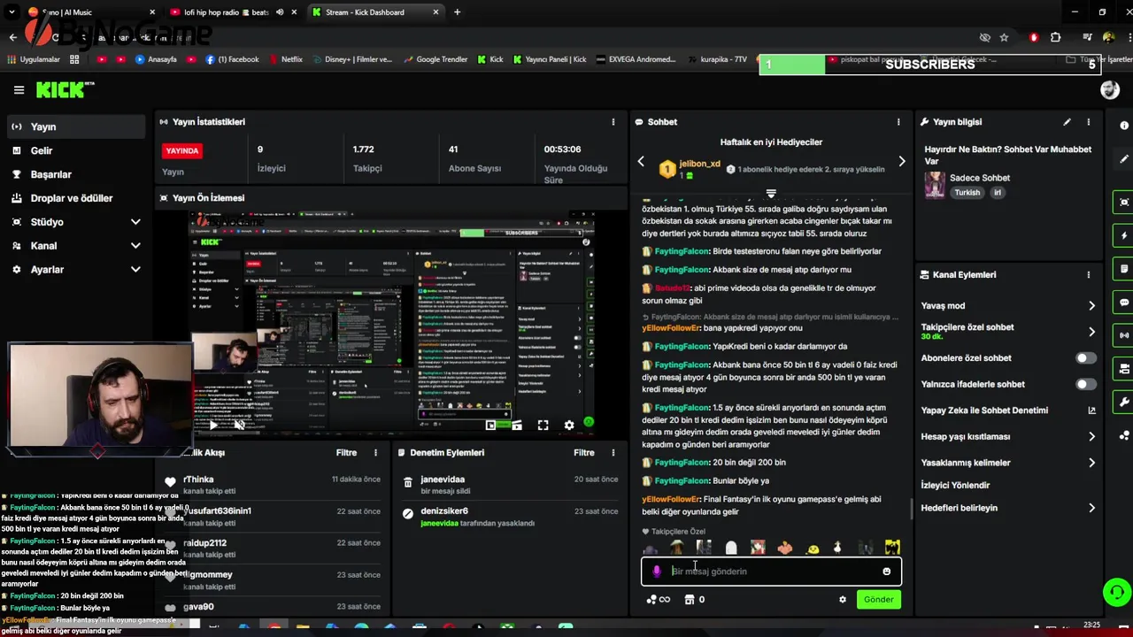This screenshot has height=637, width=1133.
Task: Edit stream info with pencil icon
Action: 1067,122
